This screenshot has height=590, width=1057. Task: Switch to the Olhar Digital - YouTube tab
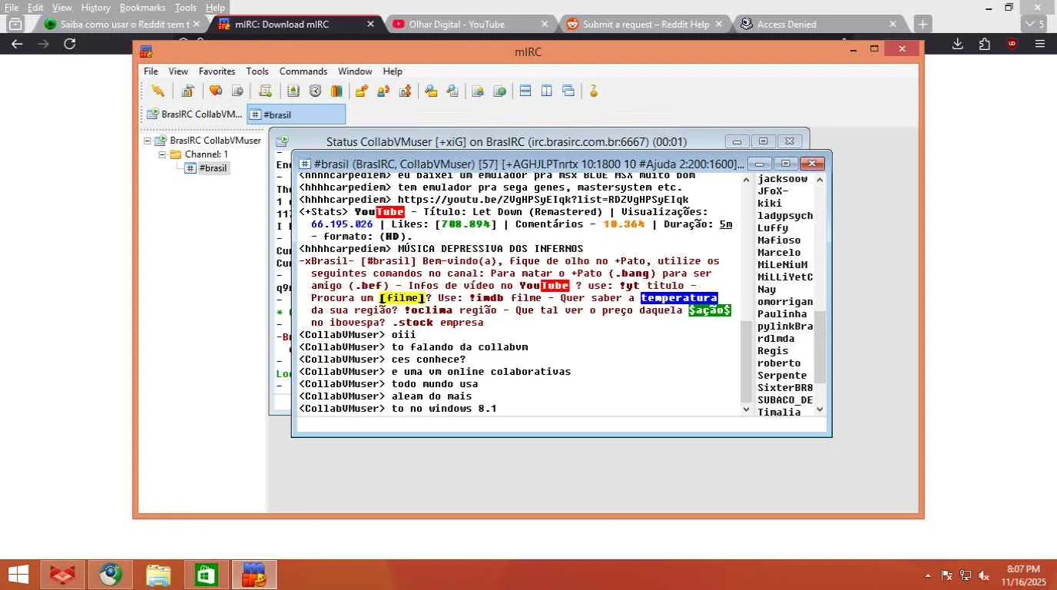pos(470,24)
